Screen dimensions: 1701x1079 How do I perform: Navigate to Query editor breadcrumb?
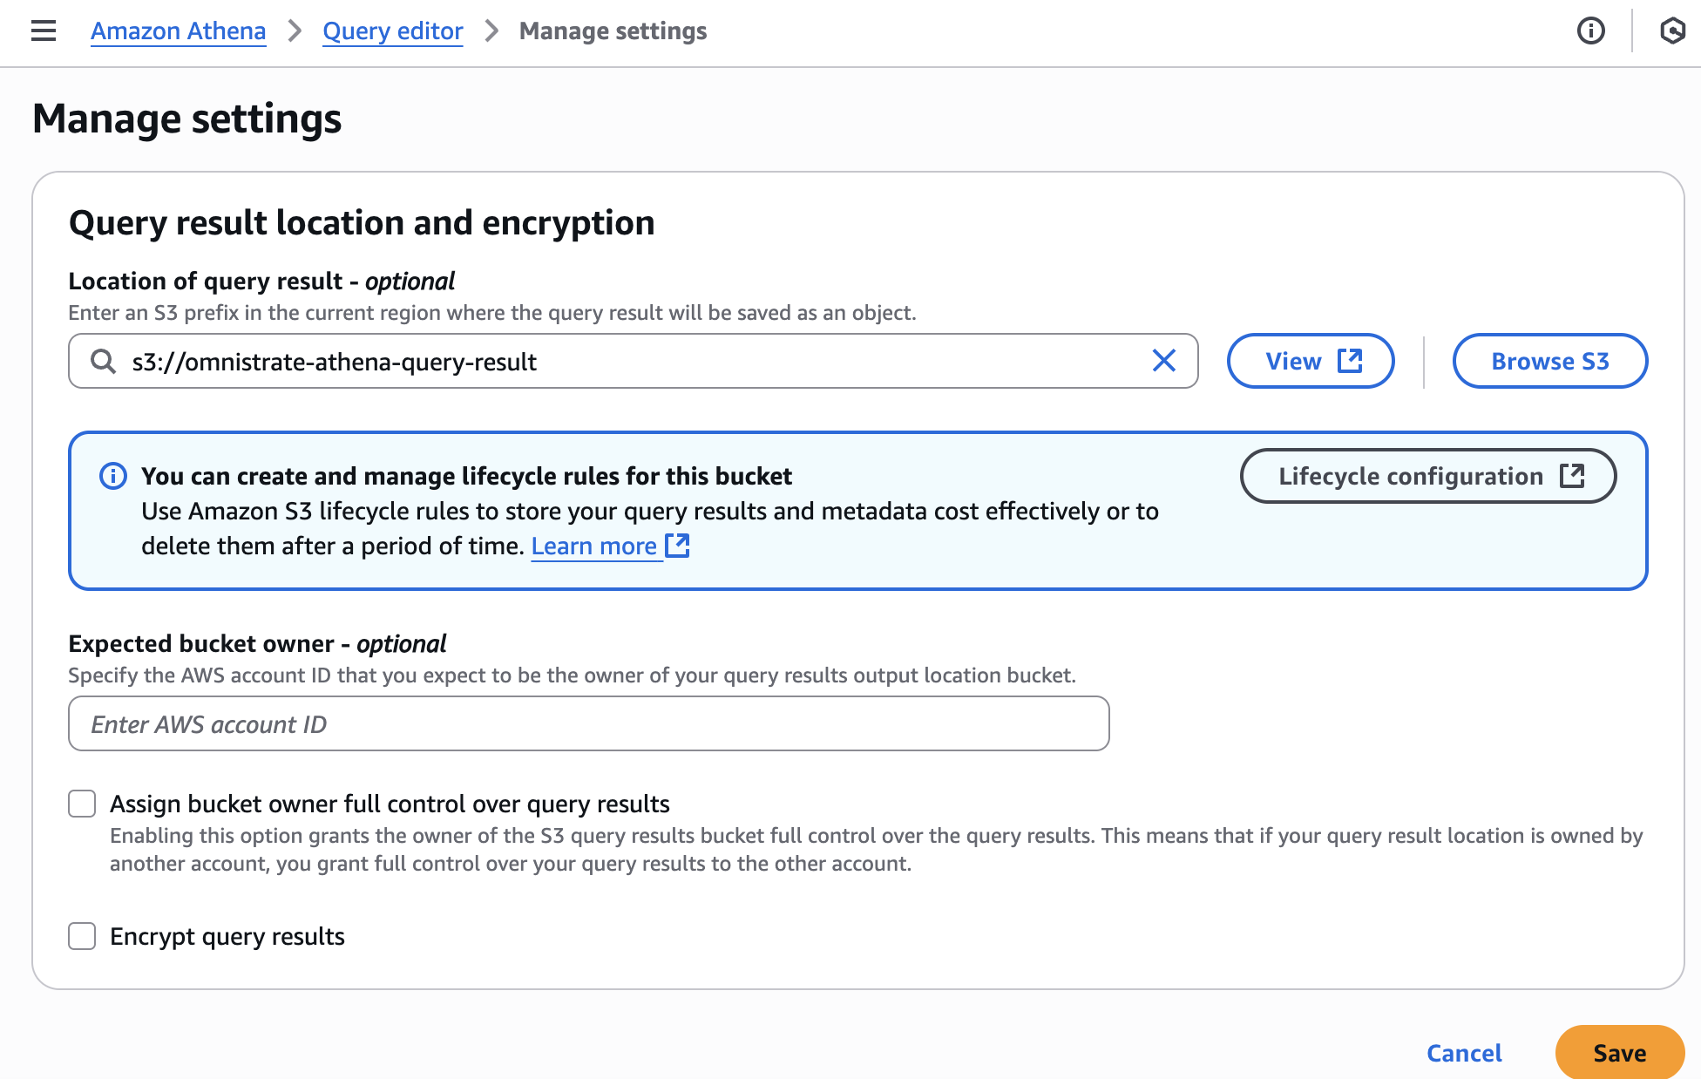393,31
